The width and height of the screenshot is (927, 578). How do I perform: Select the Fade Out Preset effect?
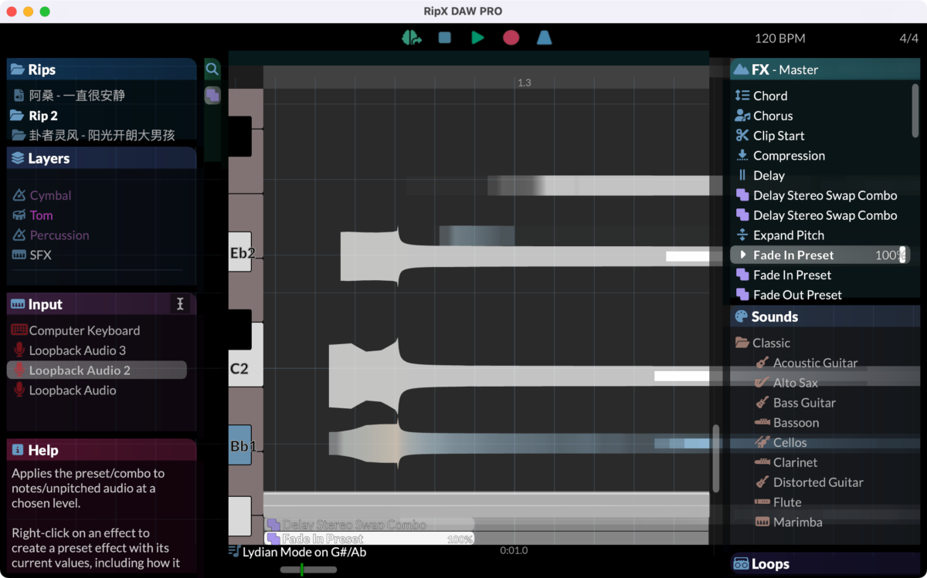coord(788,295)
